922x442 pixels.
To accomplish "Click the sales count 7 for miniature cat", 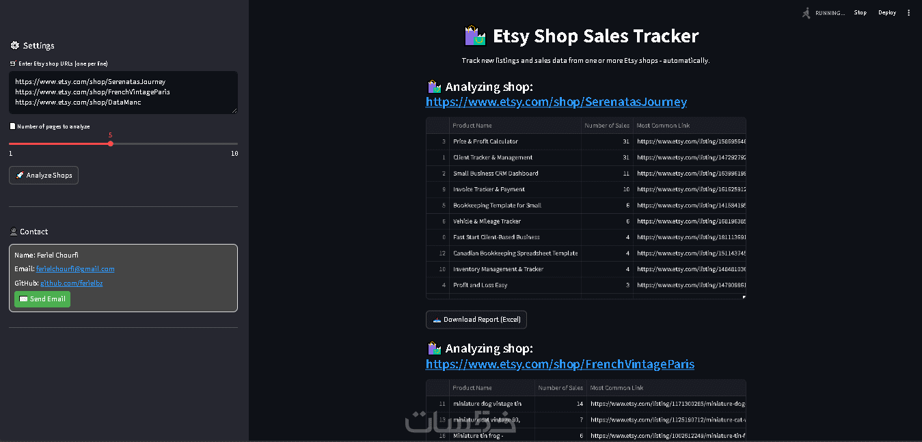I will 560,420.
